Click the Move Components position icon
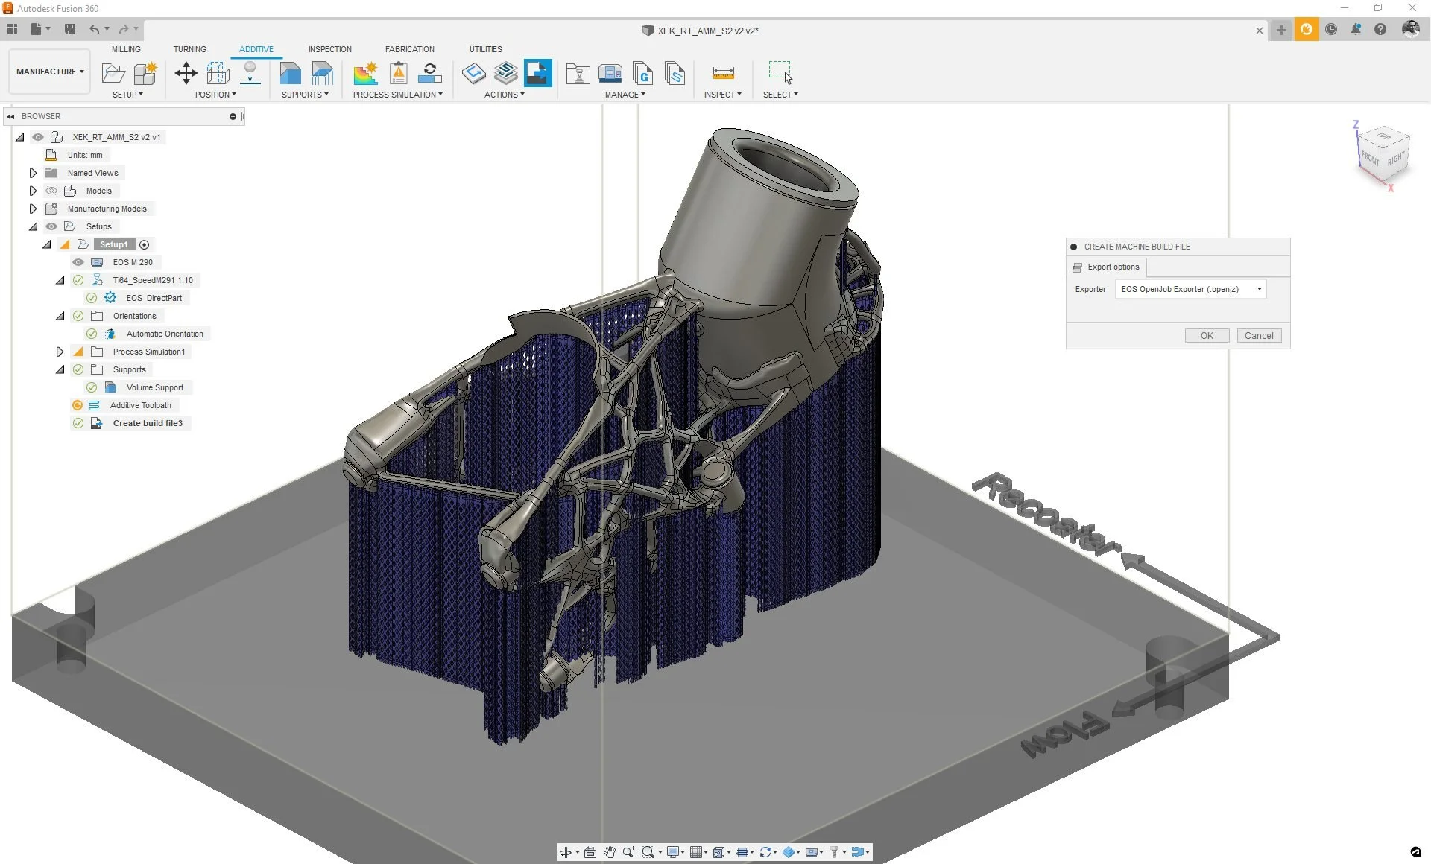Image resolution: width=1431 pixels, height=864 pixels. (186, 73)
